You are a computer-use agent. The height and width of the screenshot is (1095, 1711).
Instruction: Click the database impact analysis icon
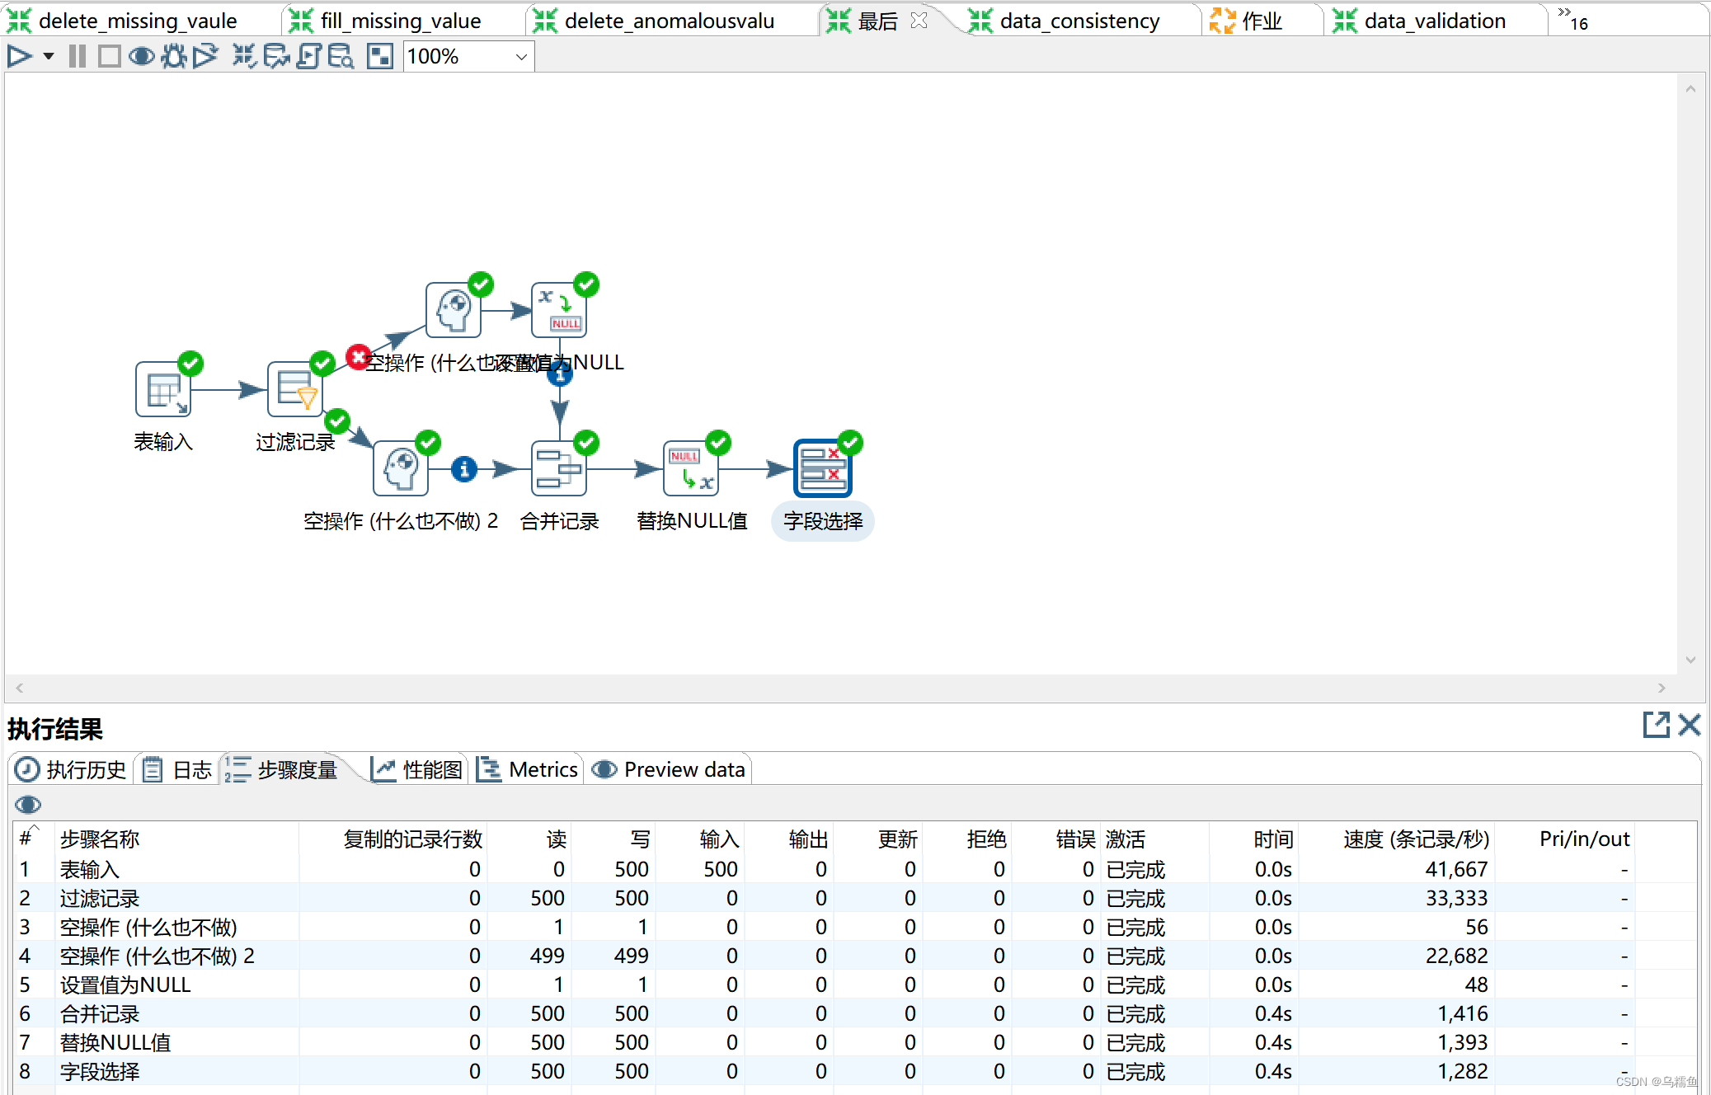tap(275, 56)
